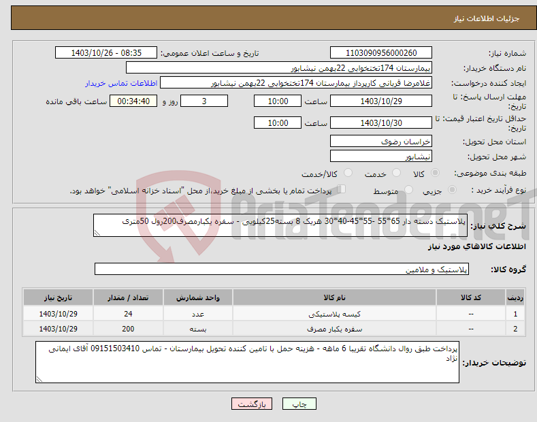The image size is (537, 422).
Task: Click the جزئیات اطلاعات نیاز page title
Action: 487,18
